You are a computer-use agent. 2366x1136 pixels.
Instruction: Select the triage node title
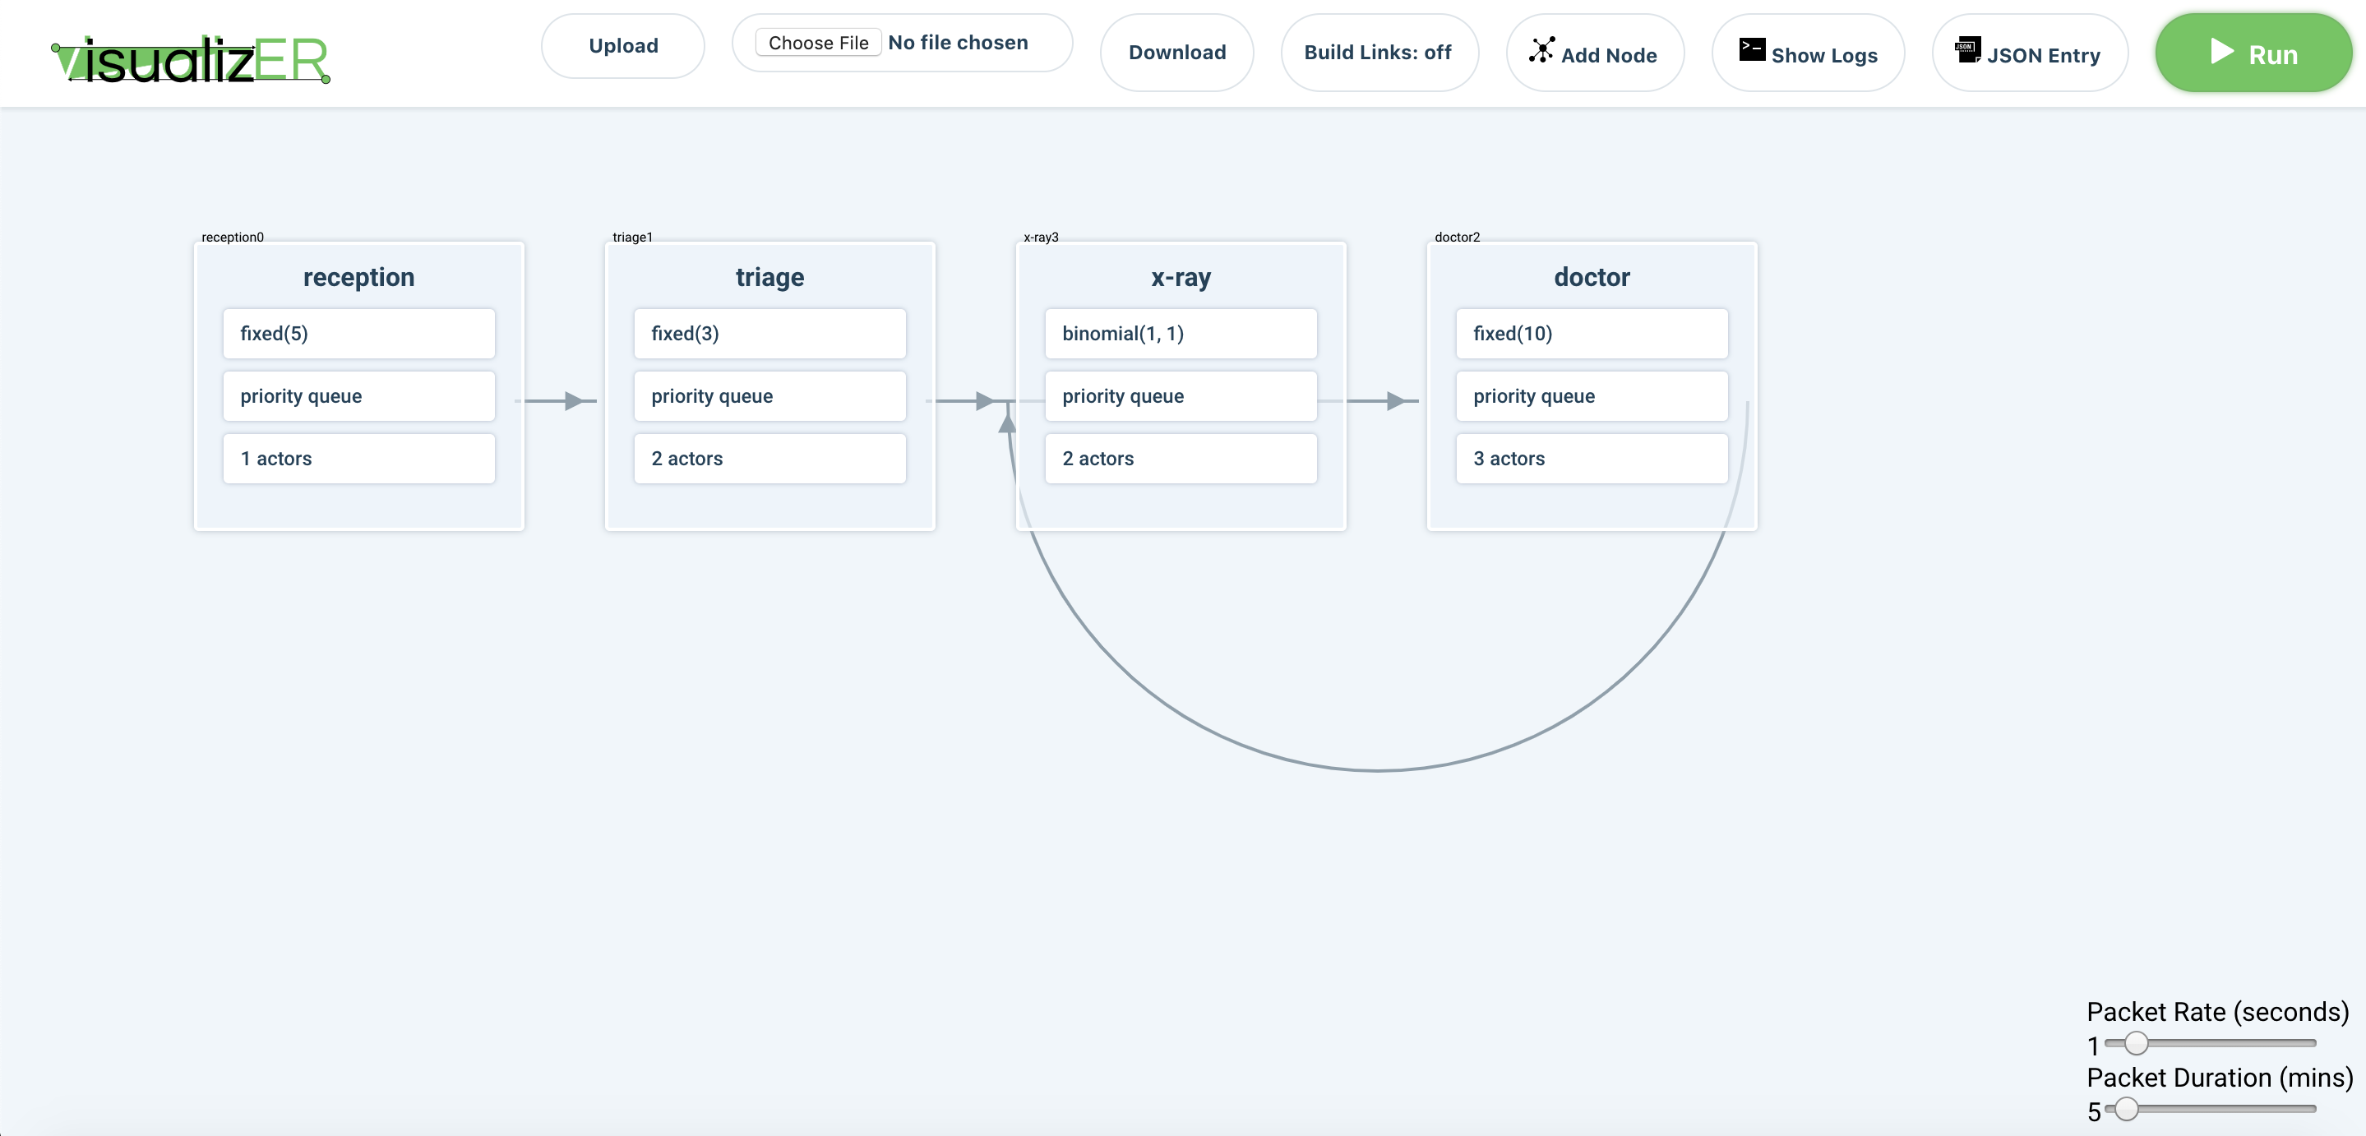pos(769,277)
